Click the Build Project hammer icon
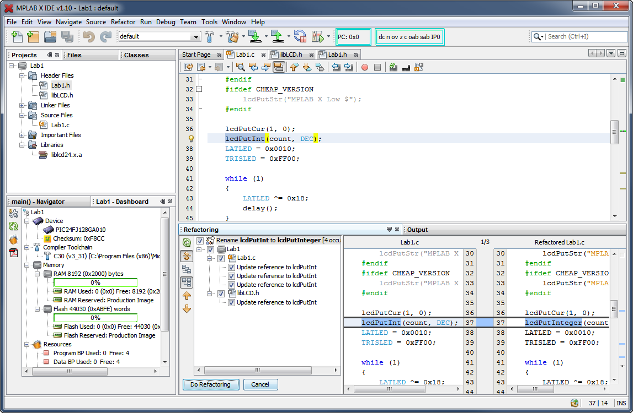The height and width of the screenshot is (413, 633). pyautogui.click(x=210, y=37)
